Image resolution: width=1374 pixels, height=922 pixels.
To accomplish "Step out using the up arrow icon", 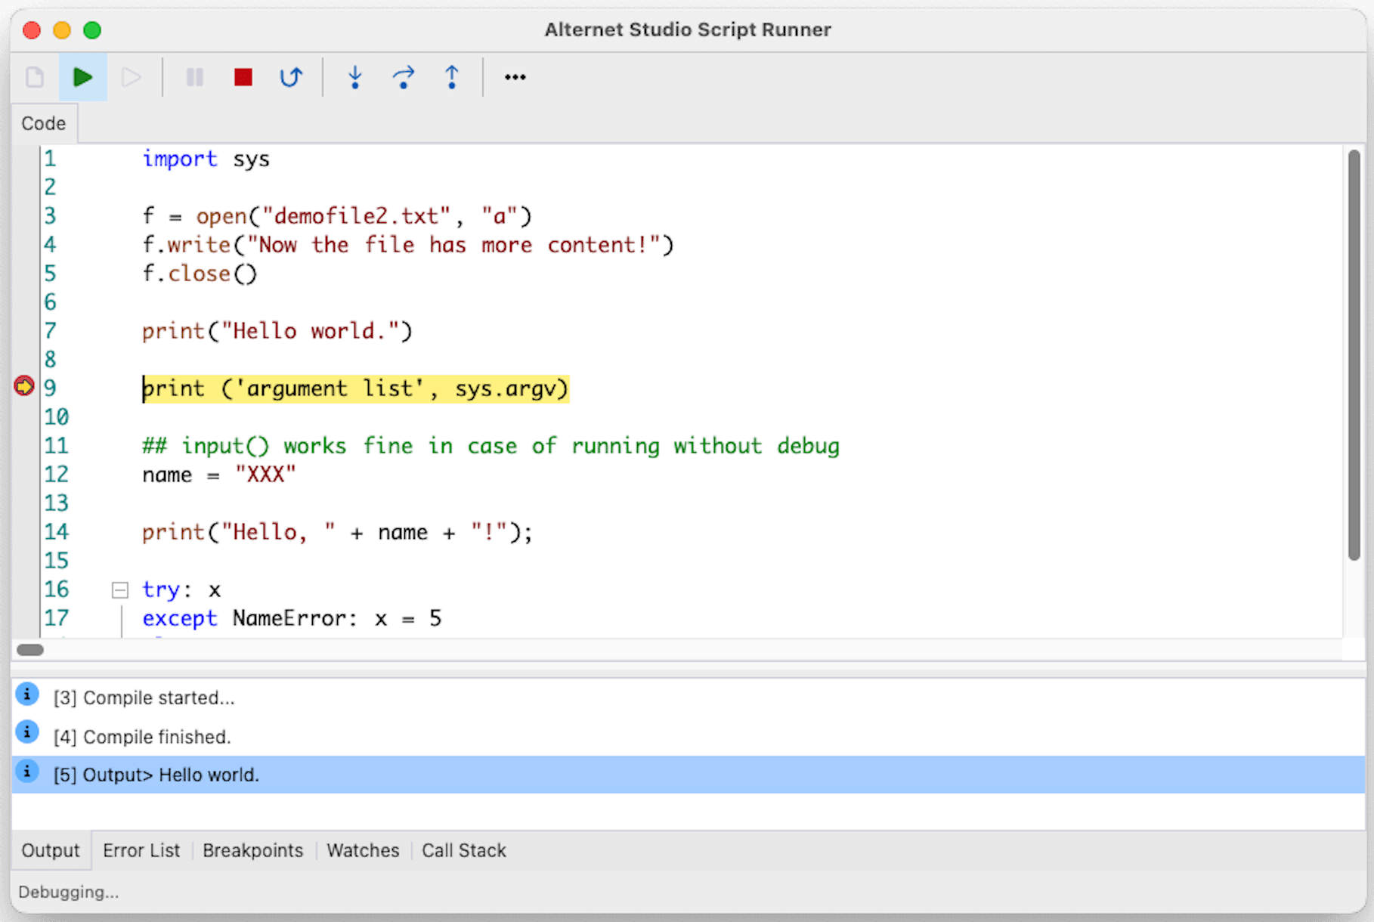I will point(452,77).
